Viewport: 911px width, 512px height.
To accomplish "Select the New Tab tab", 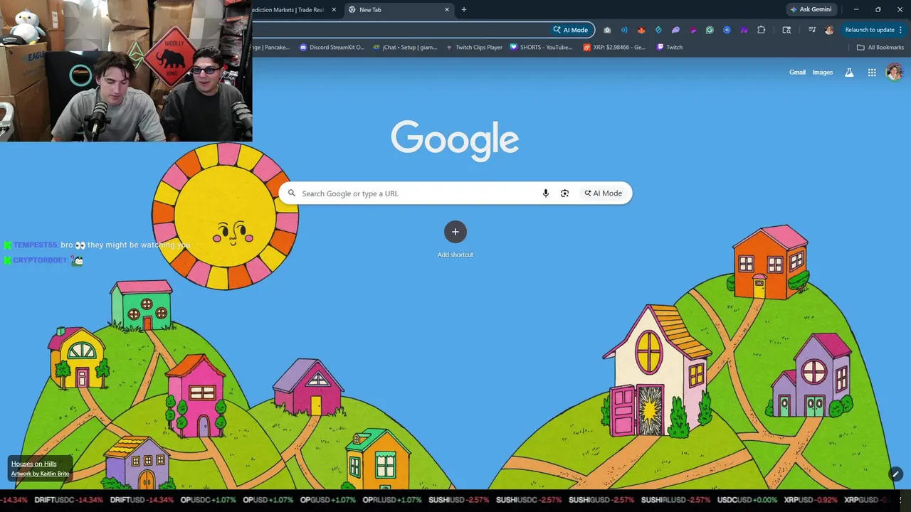I will point(399,10).
